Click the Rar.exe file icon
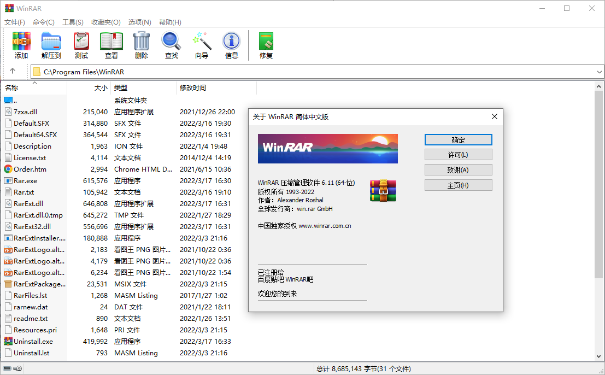This screenshot has height=375, width=605. 8,180
